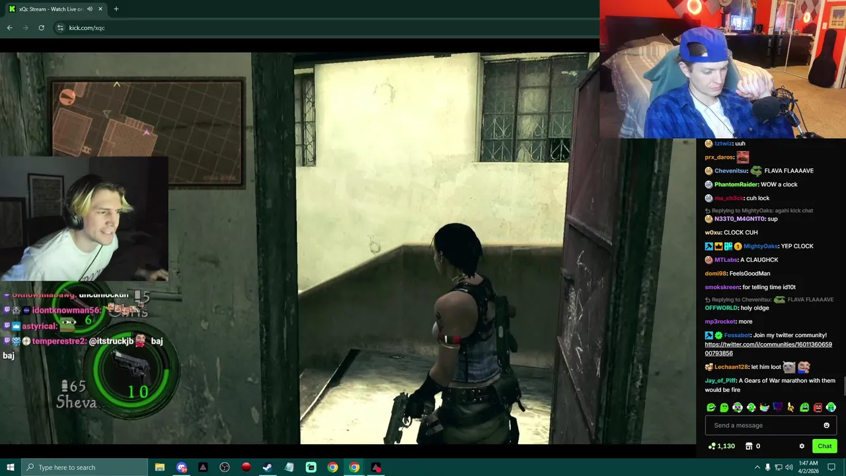
Task: Click username MTLabs in chat
Action: (x=725, y=260)
